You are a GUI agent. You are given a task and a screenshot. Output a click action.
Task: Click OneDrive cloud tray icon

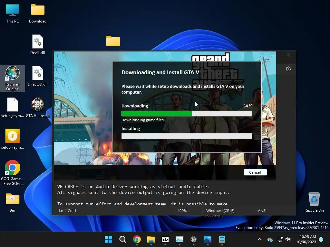click(x=270, y=239)
